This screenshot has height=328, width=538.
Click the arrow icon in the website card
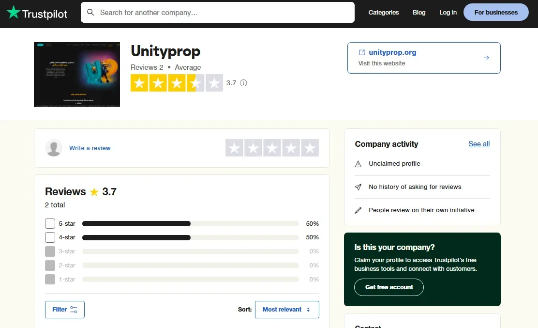pyautogui.click(x=486, y=58)
